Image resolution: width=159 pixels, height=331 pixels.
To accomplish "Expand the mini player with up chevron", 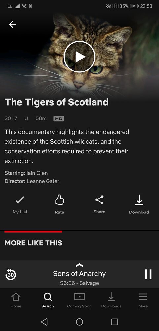I will (x=79, y=265).
